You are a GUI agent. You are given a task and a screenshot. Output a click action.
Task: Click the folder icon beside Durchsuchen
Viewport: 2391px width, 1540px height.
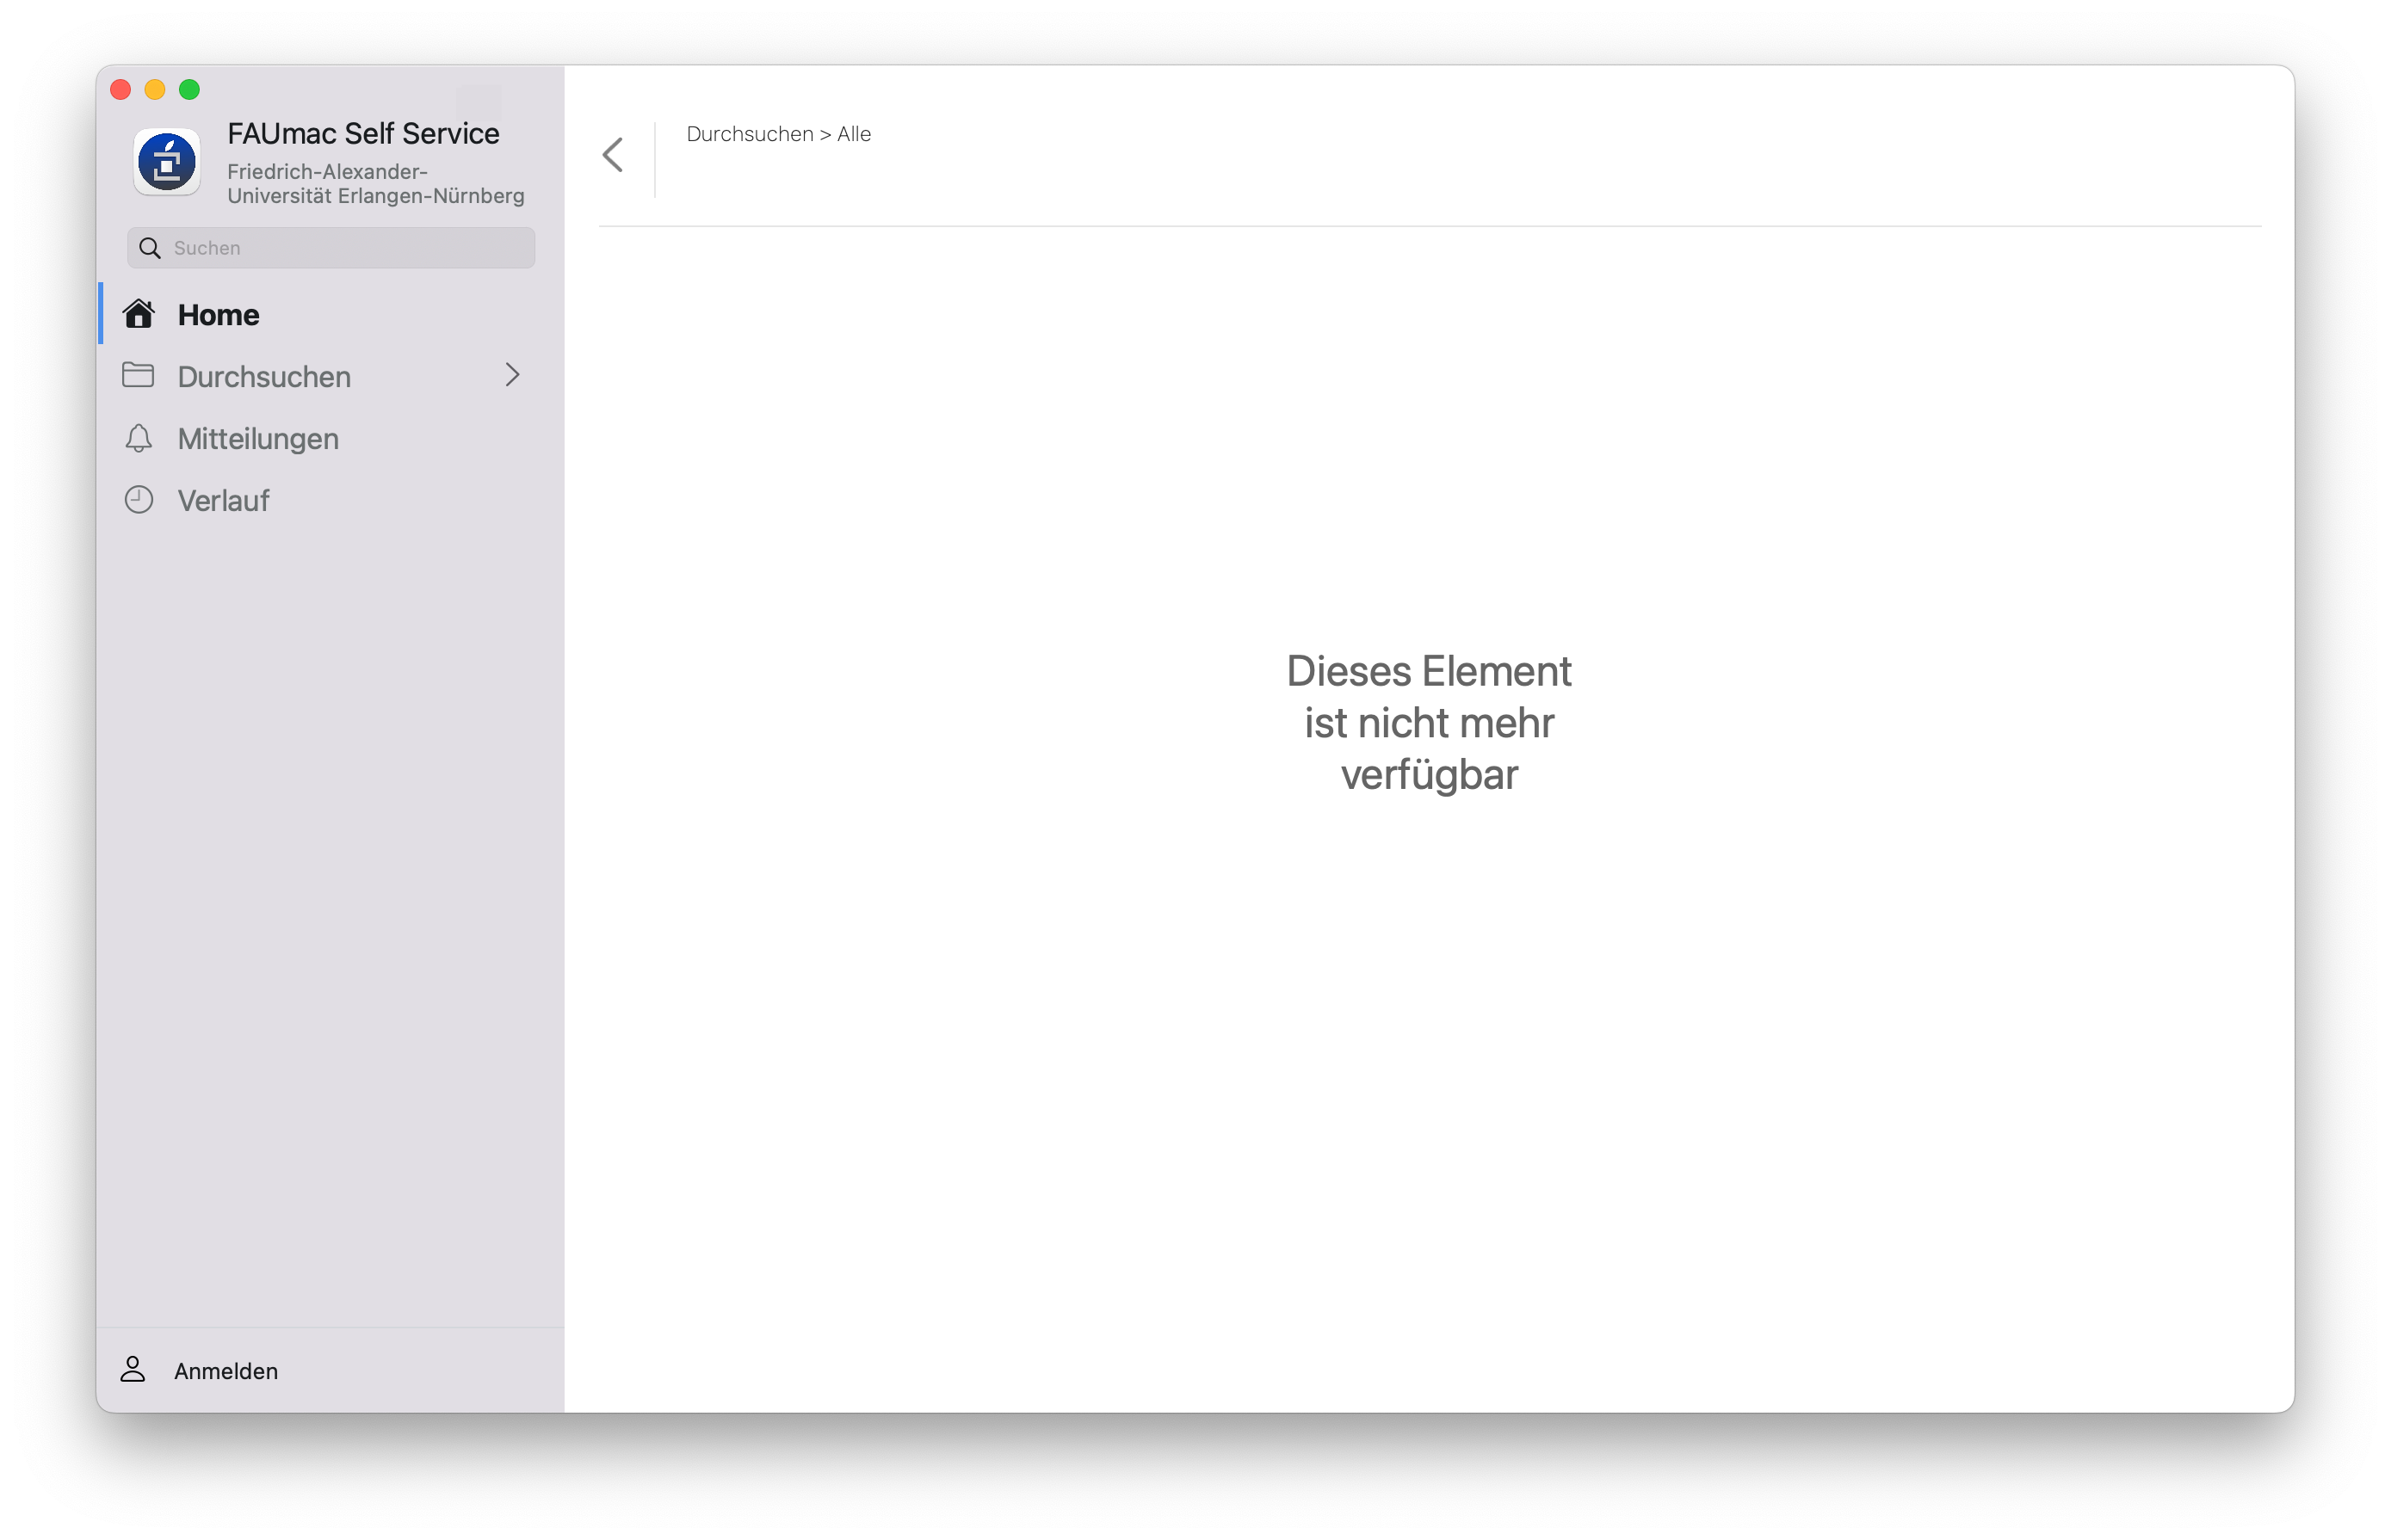pyautogui.click(x=138, y=375)
